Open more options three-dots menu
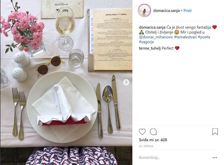 click(x=215, y=158)
